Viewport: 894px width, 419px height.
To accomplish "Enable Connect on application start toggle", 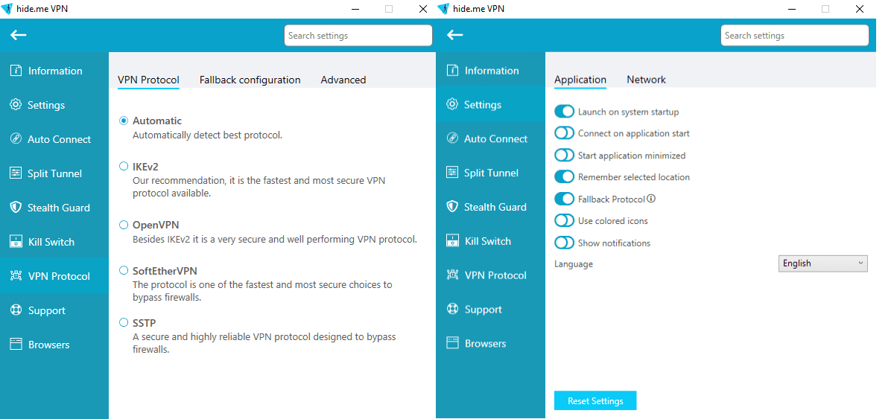I will tap(565, 133).
